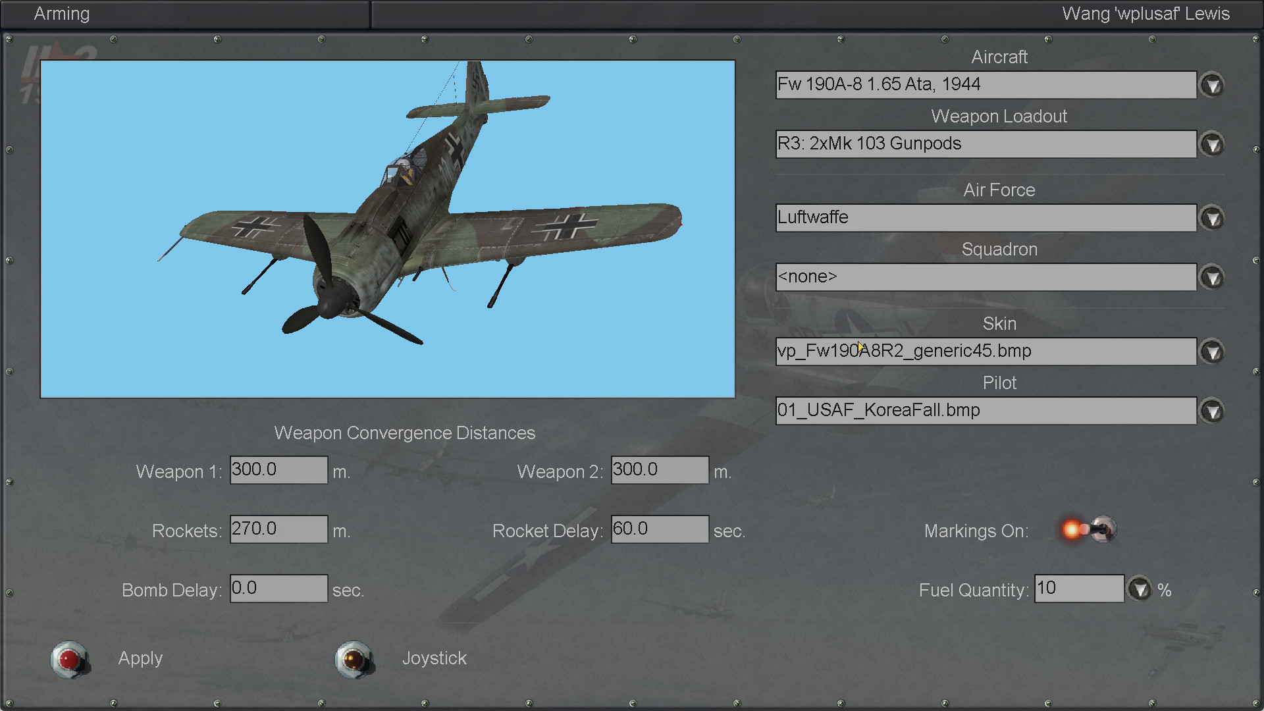This screenshot has width=1264, height=711.
Task: Expand the Squadron dropdown arrow
Action: pyautogui.click(x=1212, y=277)
